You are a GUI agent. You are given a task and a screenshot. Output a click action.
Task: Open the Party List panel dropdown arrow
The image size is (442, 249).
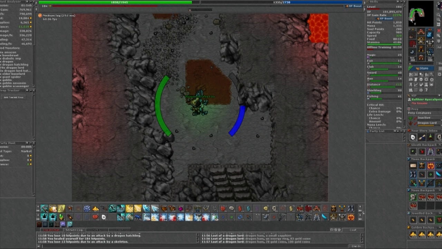pyautogui.click(x=398, y=131)
